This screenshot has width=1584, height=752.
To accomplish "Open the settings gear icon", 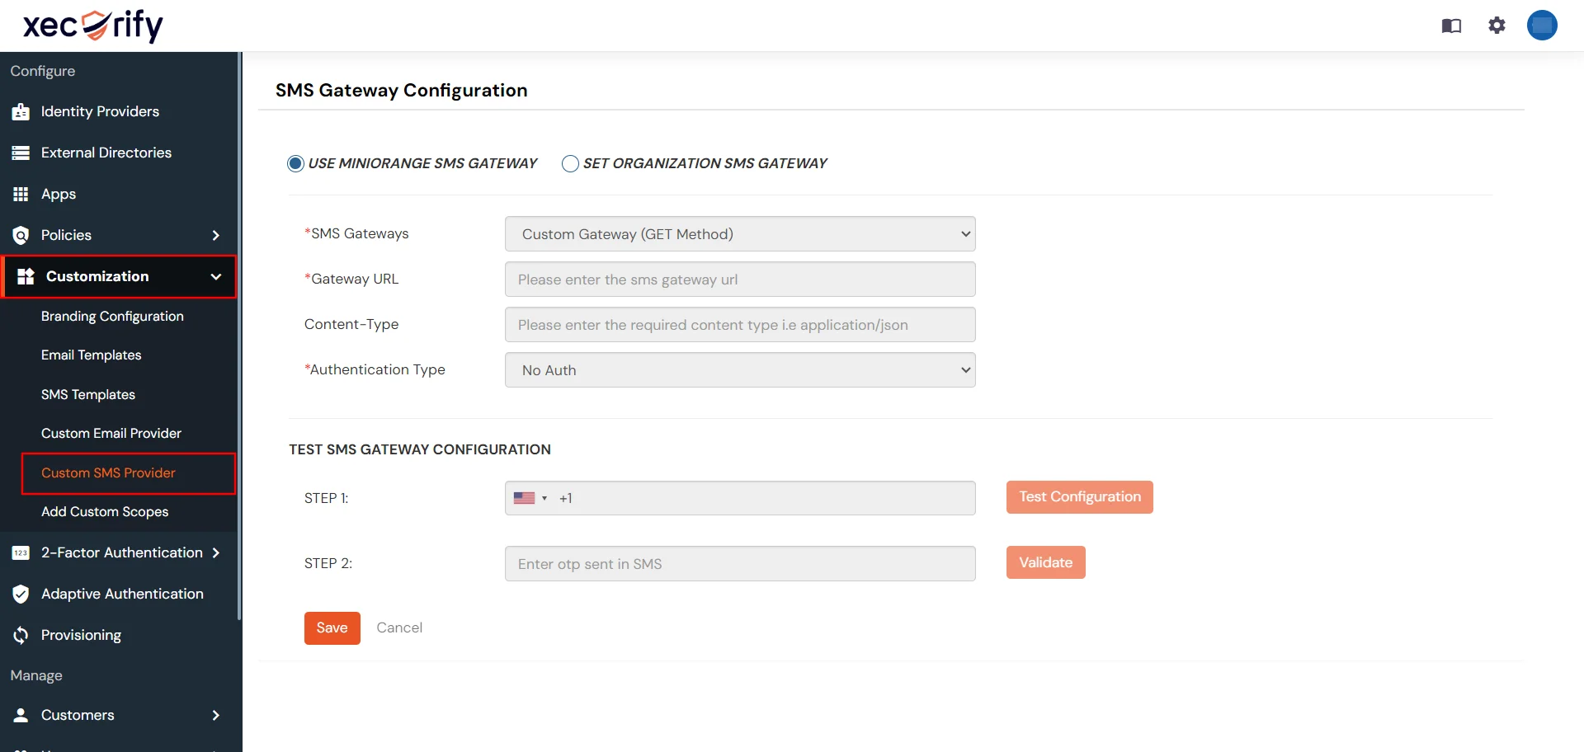I will click(x=1497, y=26).
